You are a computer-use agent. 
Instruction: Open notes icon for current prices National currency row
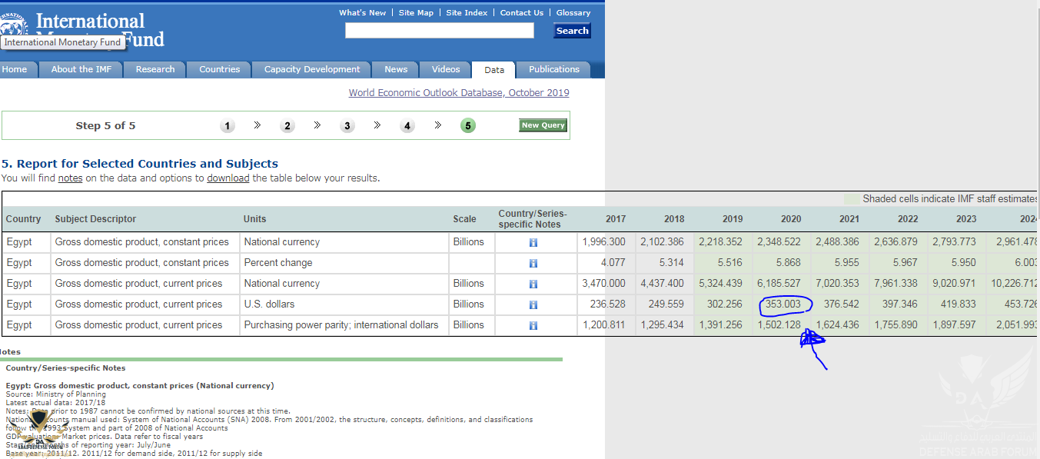tap(533, 284)
